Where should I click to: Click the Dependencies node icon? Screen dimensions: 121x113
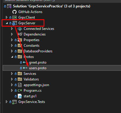(x=20, y=34)
